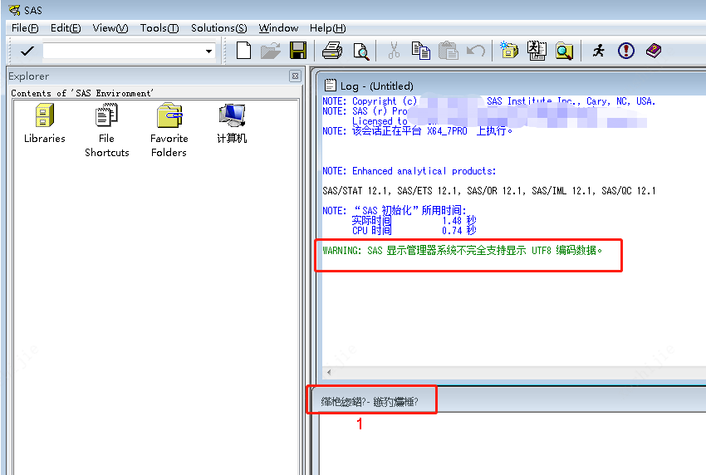Open the Tools menu
Screen dimensions: 706x475
pyautogui.click(x=159, y=28)
